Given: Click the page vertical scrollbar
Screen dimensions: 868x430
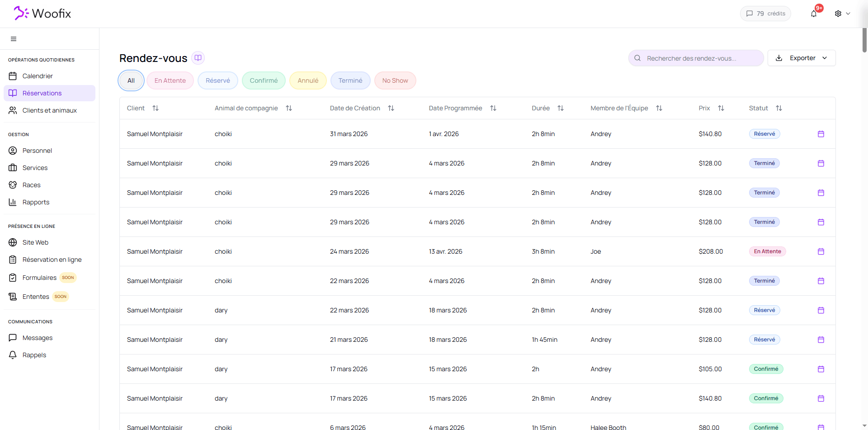Looking at the screenshot, I should point(864,41).
